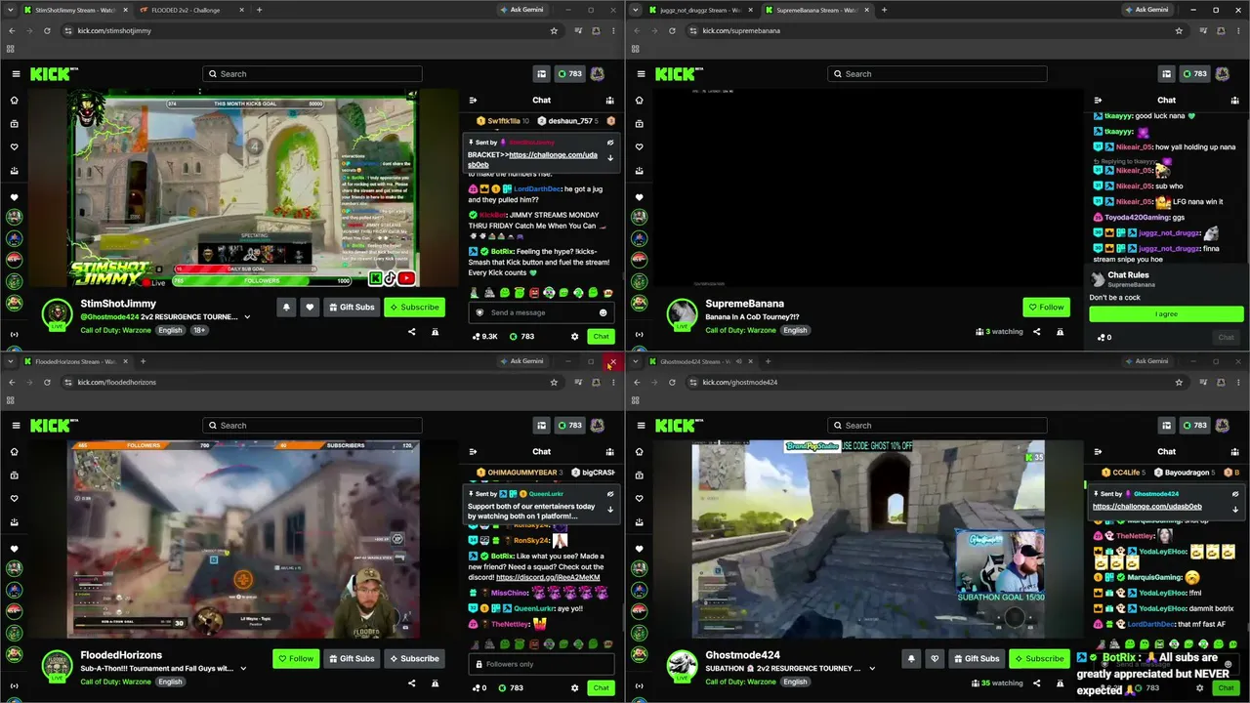Image resolution: width=1250 pixels, height=703 pixels.
Task: Report the StimShotJimmy channel
Action: (x=434, y=331)
